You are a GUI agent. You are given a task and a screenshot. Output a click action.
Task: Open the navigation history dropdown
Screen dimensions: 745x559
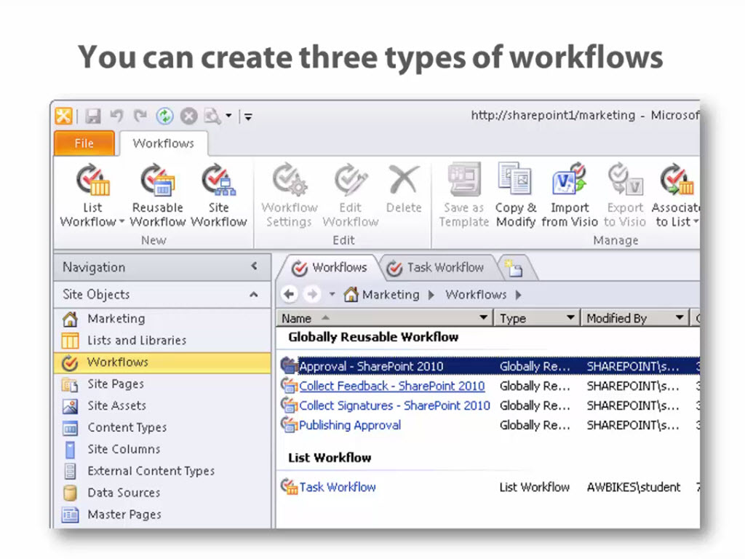(x=332, y=294)
